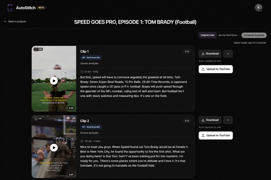The image size is (271, 180).
Task: Click the back arrow icon
Action: 5,21
